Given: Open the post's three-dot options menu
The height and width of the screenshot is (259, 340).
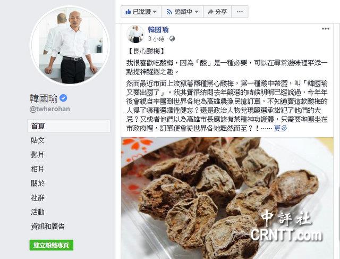Looking at the screenshot, I should point(326,29).
